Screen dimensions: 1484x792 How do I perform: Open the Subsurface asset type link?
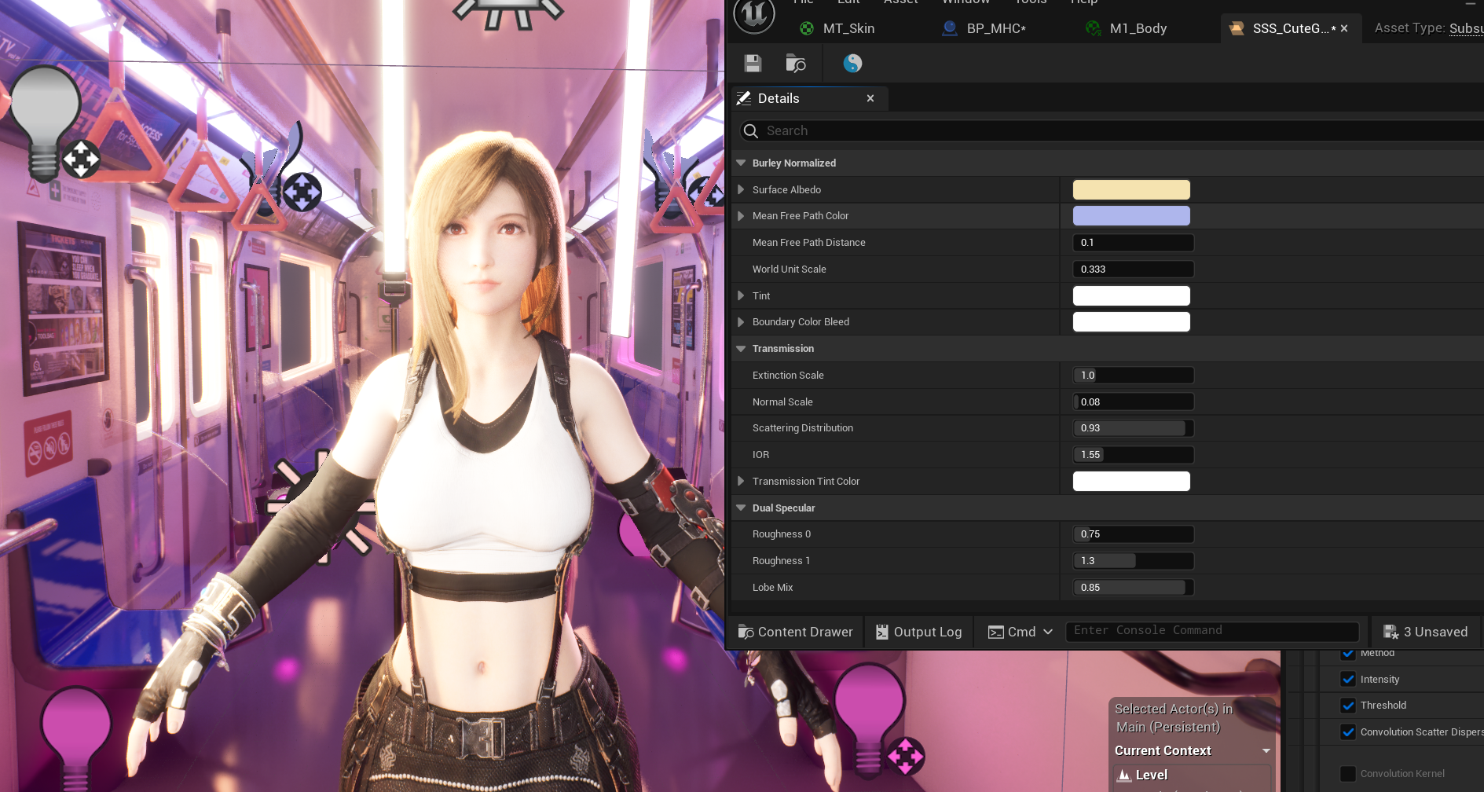click(1467, 28)
